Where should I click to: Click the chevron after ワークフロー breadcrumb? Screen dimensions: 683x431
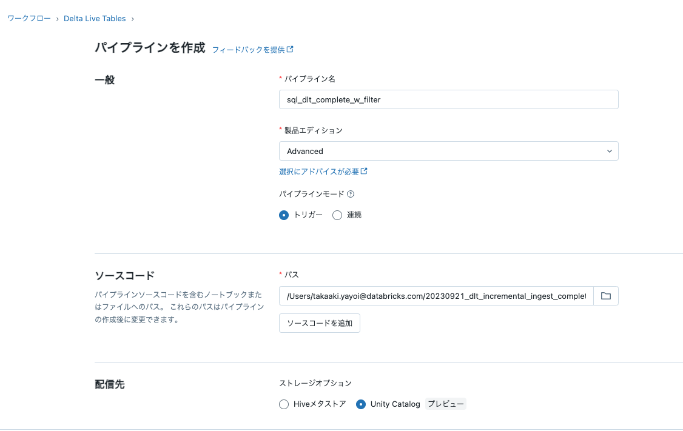point(56,19)
